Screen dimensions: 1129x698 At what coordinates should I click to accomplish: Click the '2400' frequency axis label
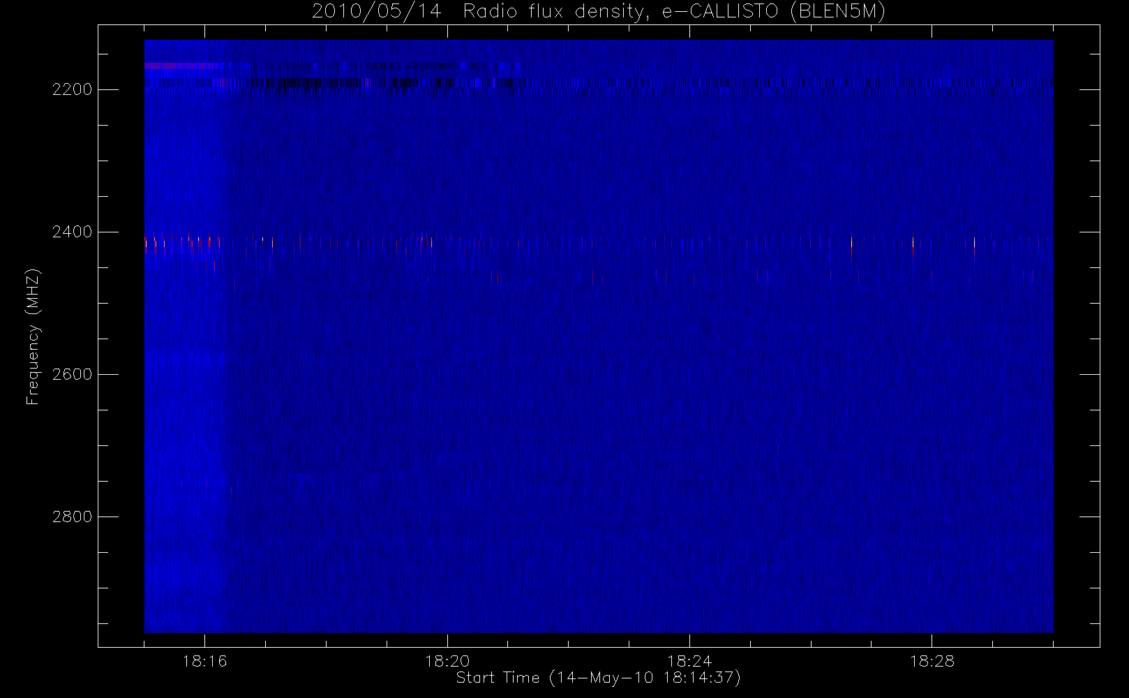click(72, 232)
